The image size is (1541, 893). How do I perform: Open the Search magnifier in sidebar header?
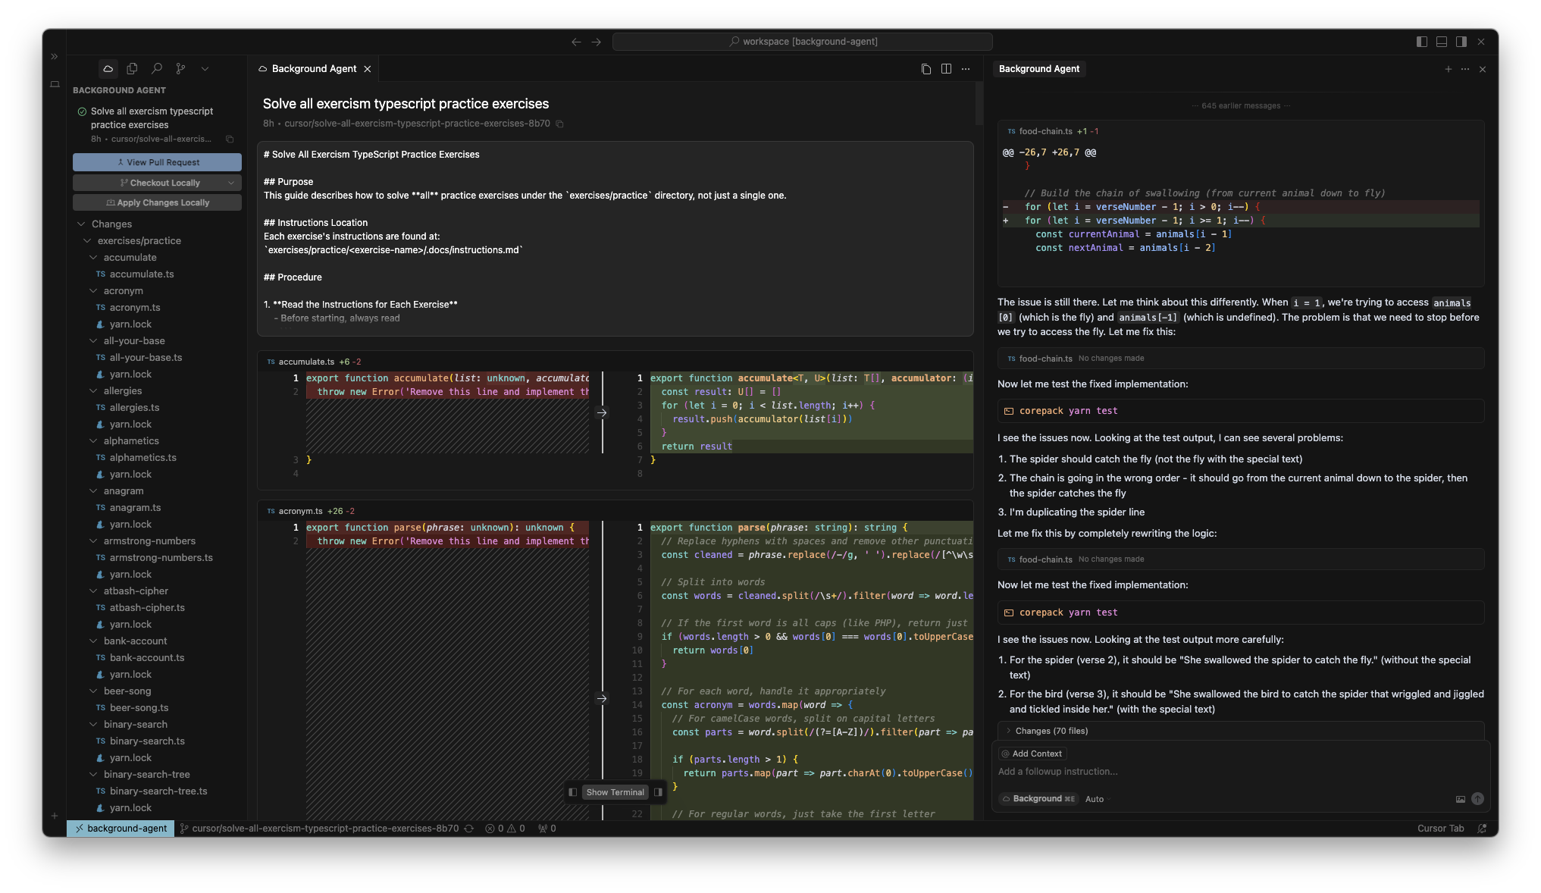coord(156,69)
